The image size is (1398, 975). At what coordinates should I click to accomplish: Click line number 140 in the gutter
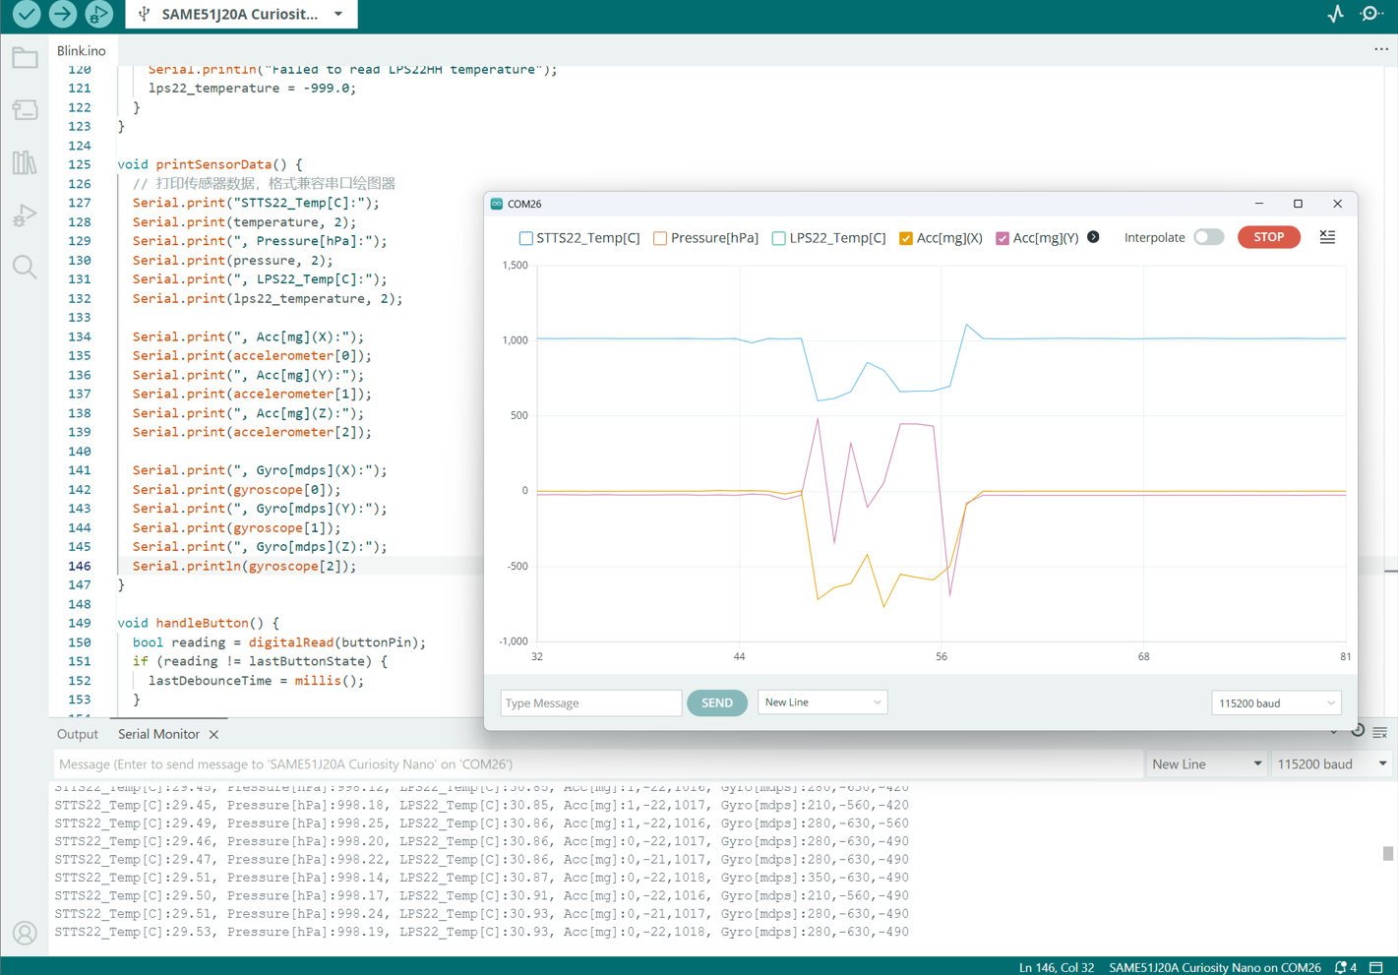pos(79,452)
